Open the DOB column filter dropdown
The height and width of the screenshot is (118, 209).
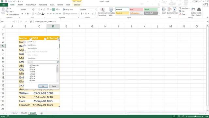pyautogui.click(x=45, y=39)
